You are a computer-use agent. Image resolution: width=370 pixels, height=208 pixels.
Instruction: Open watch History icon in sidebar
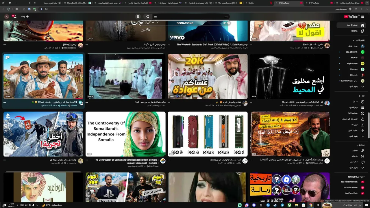pos(362,102)
